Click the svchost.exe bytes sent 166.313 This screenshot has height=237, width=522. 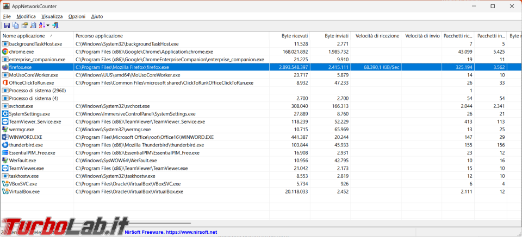[340, 106]
